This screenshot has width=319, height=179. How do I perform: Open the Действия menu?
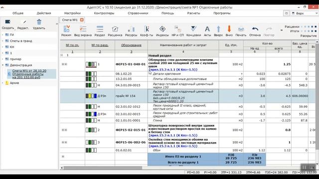point(44,13)
